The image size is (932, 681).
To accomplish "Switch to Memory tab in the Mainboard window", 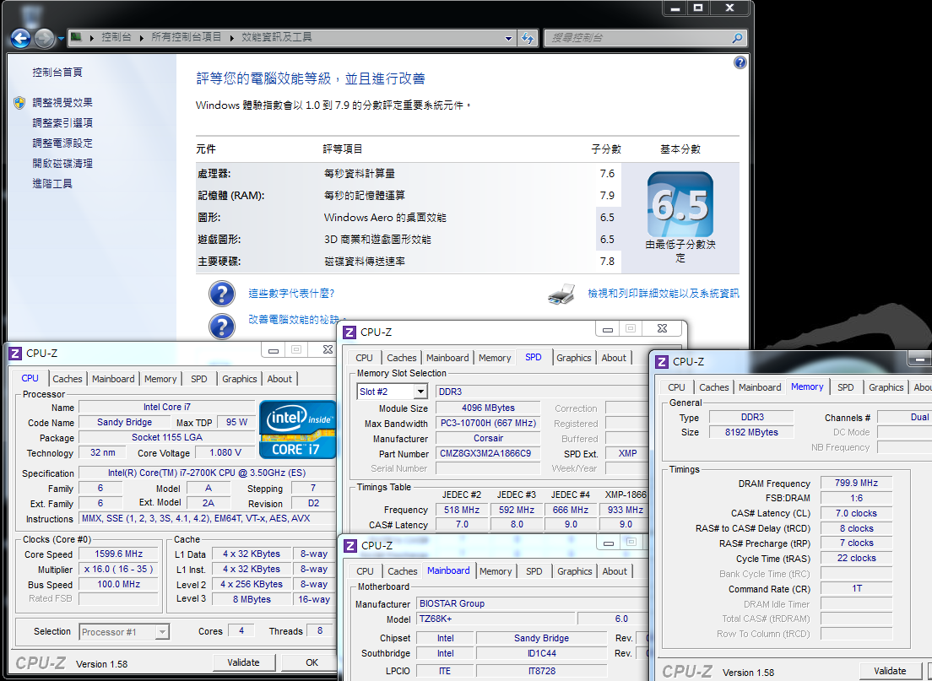I will pos(496,571).
